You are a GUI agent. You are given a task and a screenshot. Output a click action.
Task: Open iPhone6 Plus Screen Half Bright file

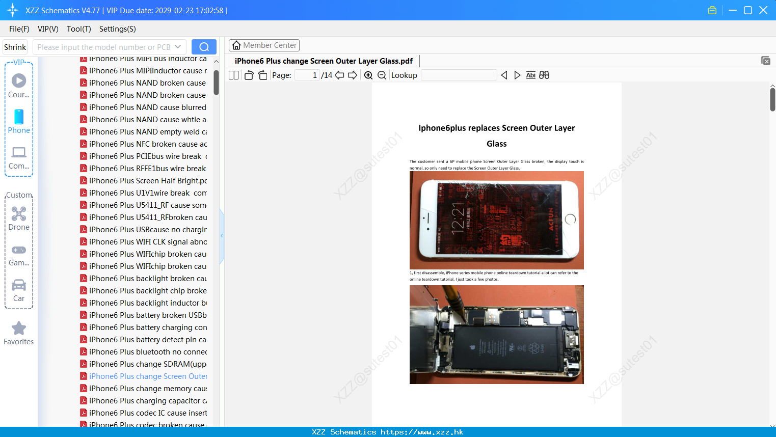coord(144,181)
